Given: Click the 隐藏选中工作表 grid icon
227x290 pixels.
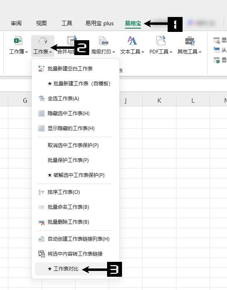Looking at the screenshot, I should (x=41, y=114).
